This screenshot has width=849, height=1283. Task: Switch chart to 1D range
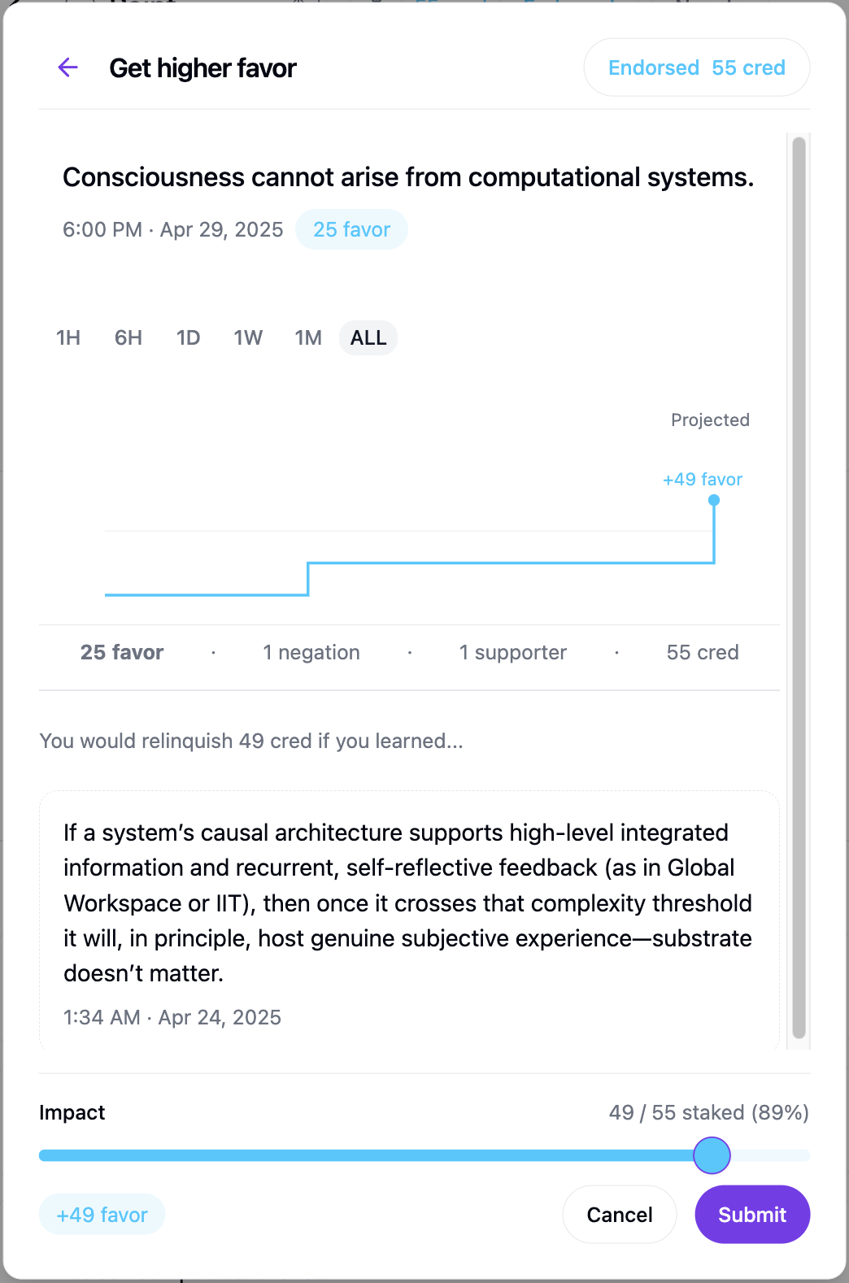tap(188, 337)
